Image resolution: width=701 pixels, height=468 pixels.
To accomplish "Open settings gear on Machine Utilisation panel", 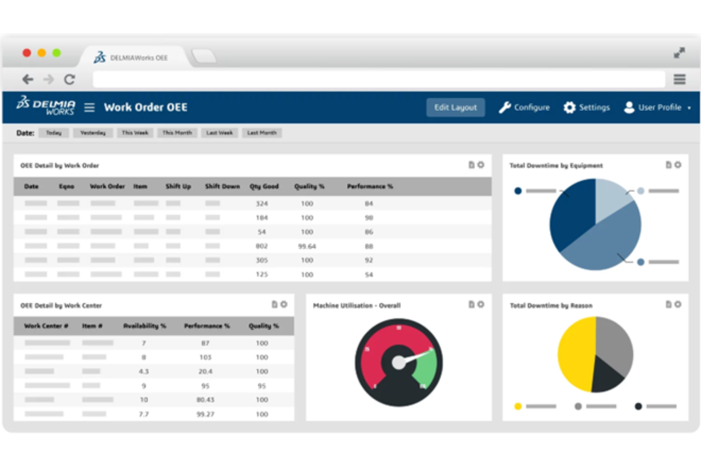I will (481, 305).
